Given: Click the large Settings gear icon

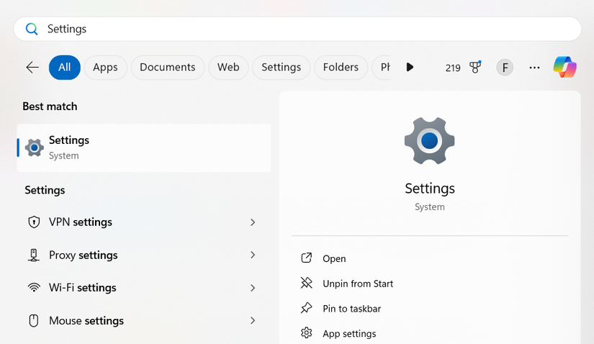Looking at the screenshot, I should [x=430, y=140].
